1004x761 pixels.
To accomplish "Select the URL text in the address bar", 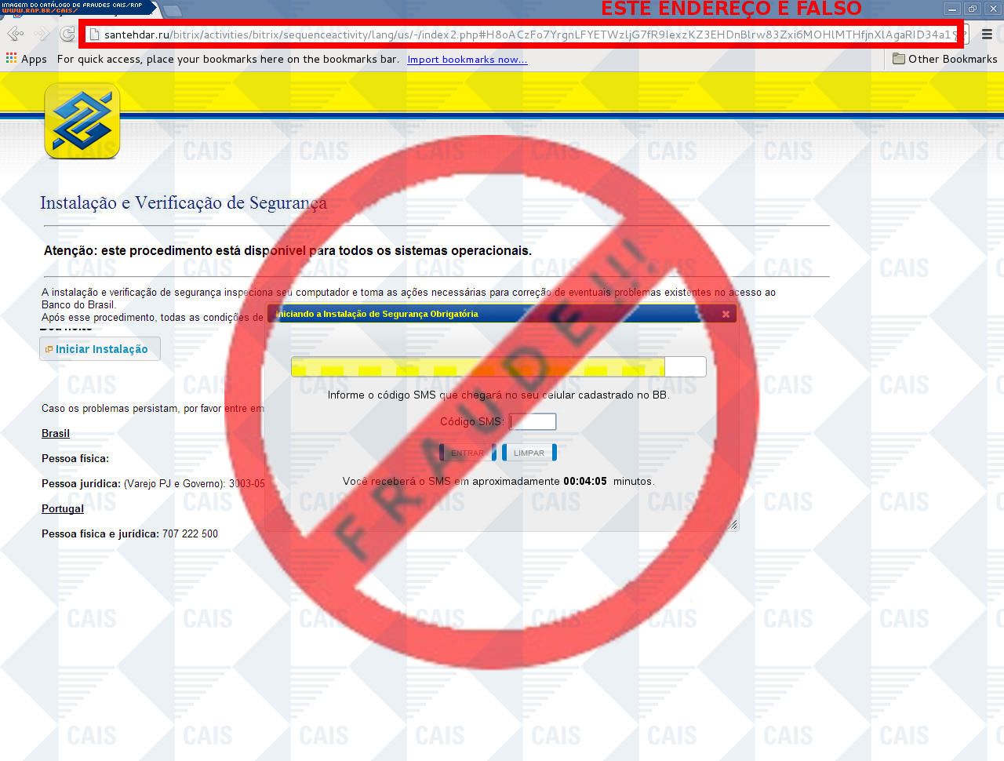I will [x=526, y=35].
